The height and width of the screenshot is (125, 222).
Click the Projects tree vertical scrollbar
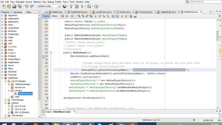(x=39, y=58)
